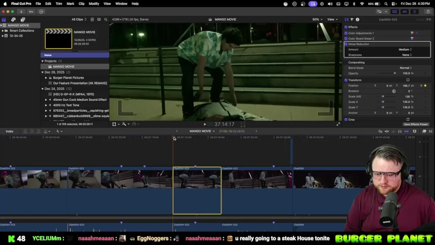Open the Edit menu

[x=48, y=4]
